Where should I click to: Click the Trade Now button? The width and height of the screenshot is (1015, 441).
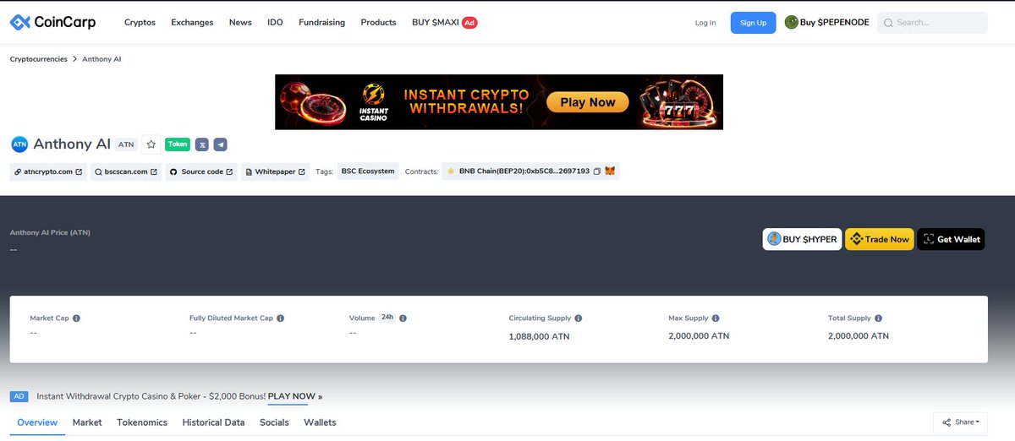[880, 239]
